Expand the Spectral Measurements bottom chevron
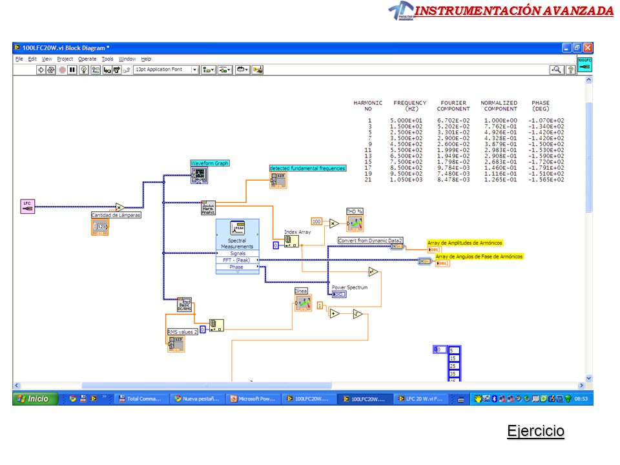 pos(237,272)
